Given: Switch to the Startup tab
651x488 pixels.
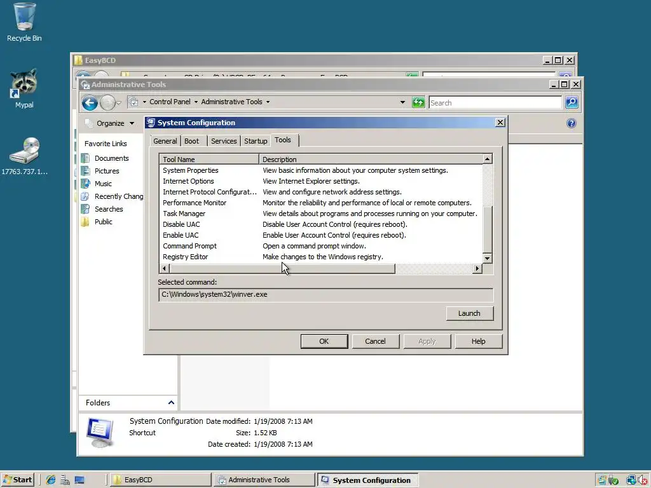Looking at the screenshot, I should tap(256, 141).
